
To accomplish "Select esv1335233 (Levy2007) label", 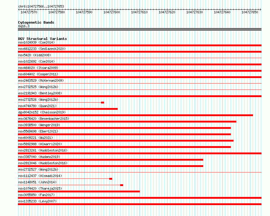I will 37,201.
